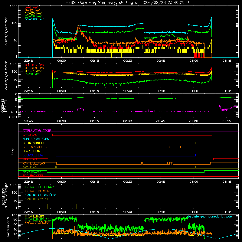Select the green 25-50 keV legend label
Screen dimensions: 242x242
coord(33,16)
